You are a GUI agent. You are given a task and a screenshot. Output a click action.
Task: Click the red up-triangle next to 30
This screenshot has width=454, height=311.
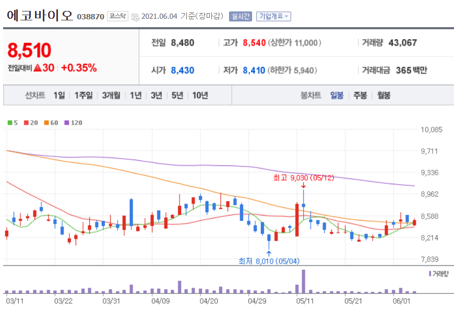click(x=38, y=68)
